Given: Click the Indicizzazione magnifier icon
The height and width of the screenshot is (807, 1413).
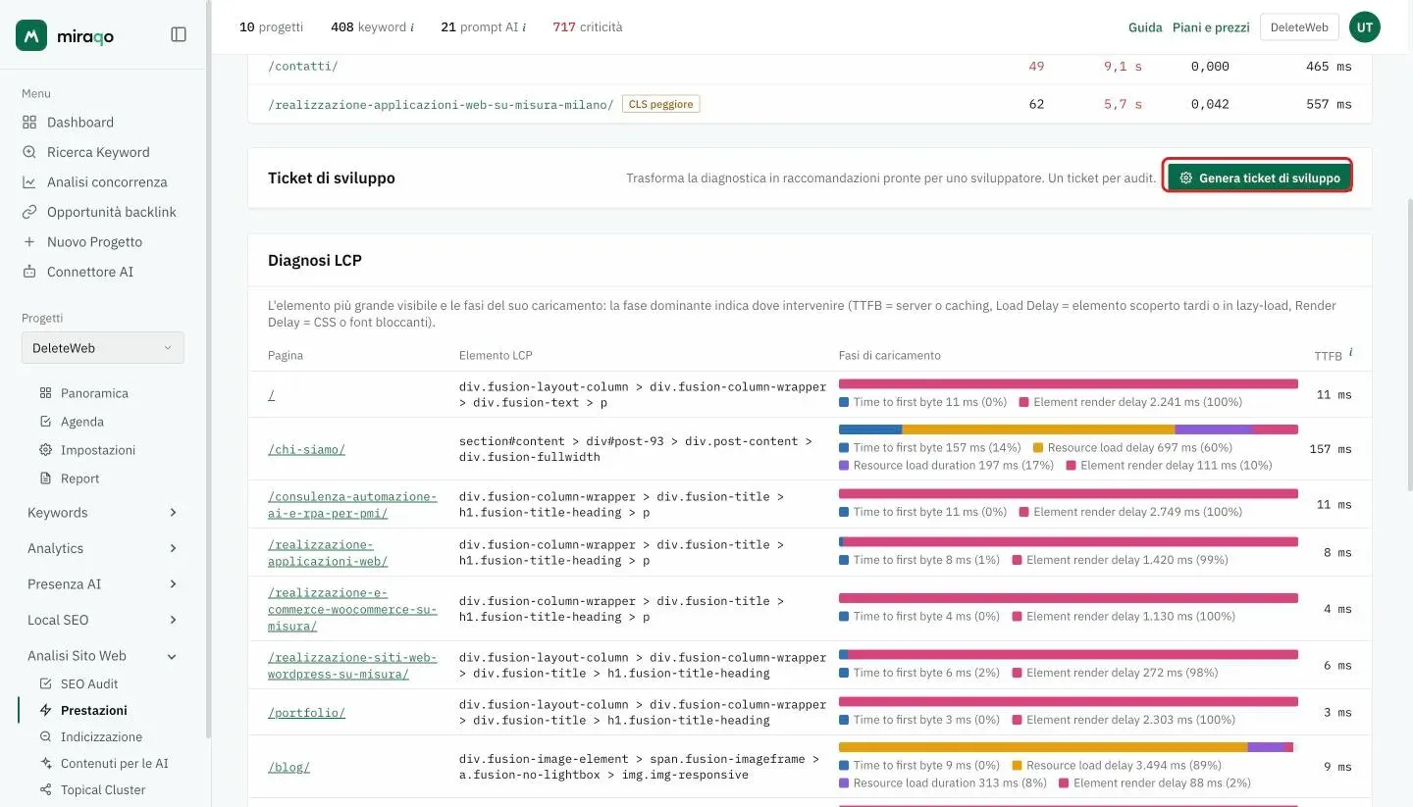Looking at the screenshot, I should 45,736.
